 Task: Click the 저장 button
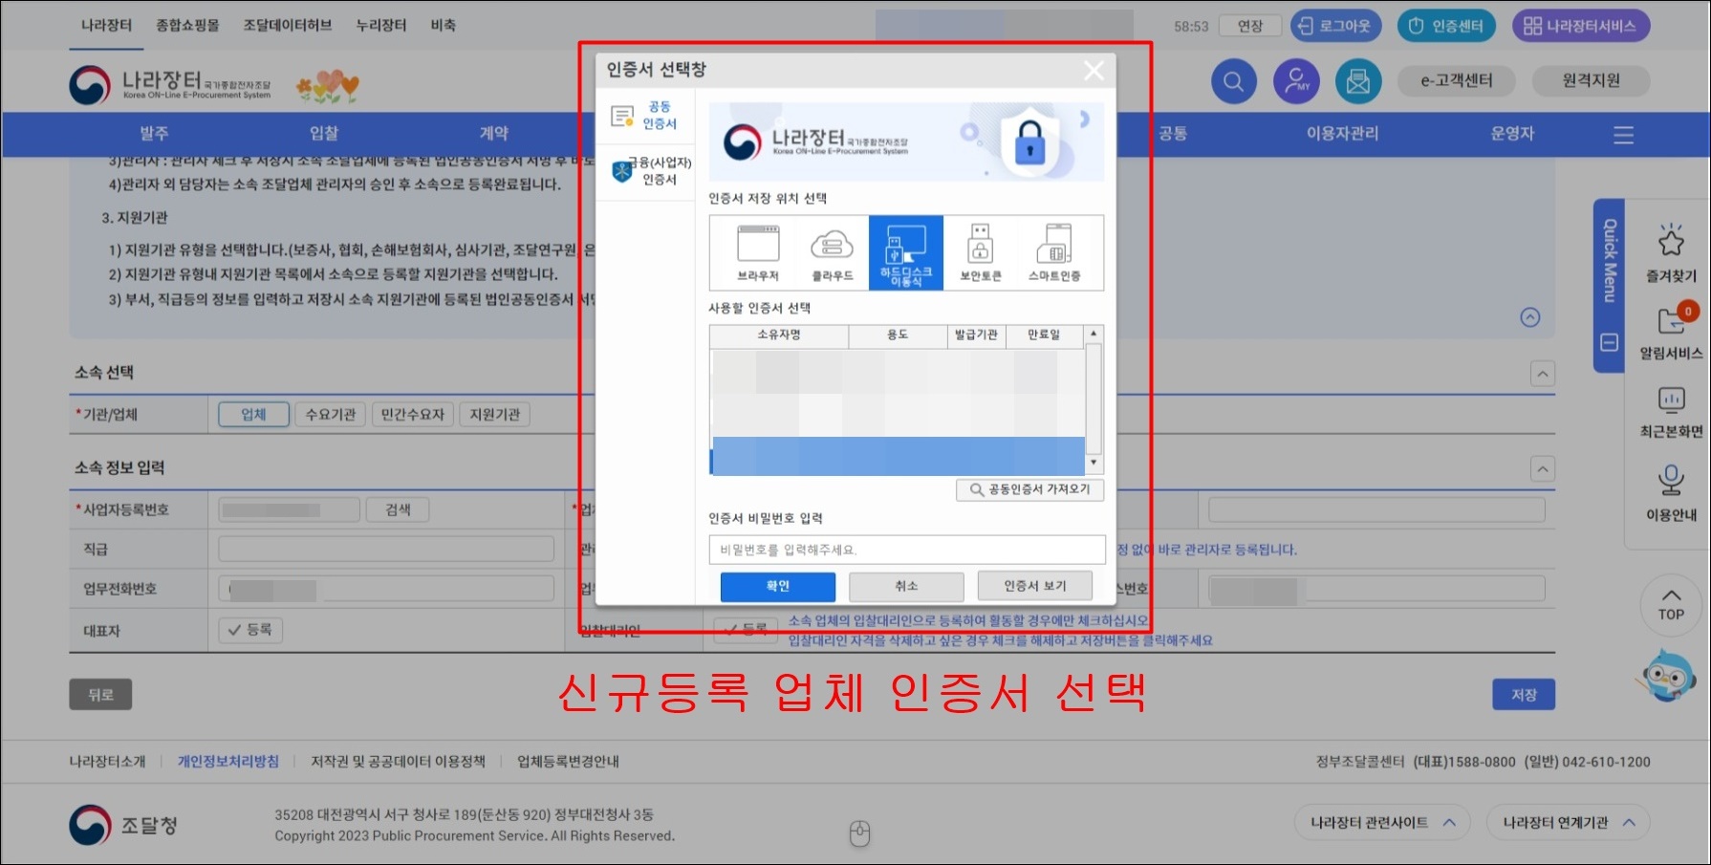pos(1524,695)
